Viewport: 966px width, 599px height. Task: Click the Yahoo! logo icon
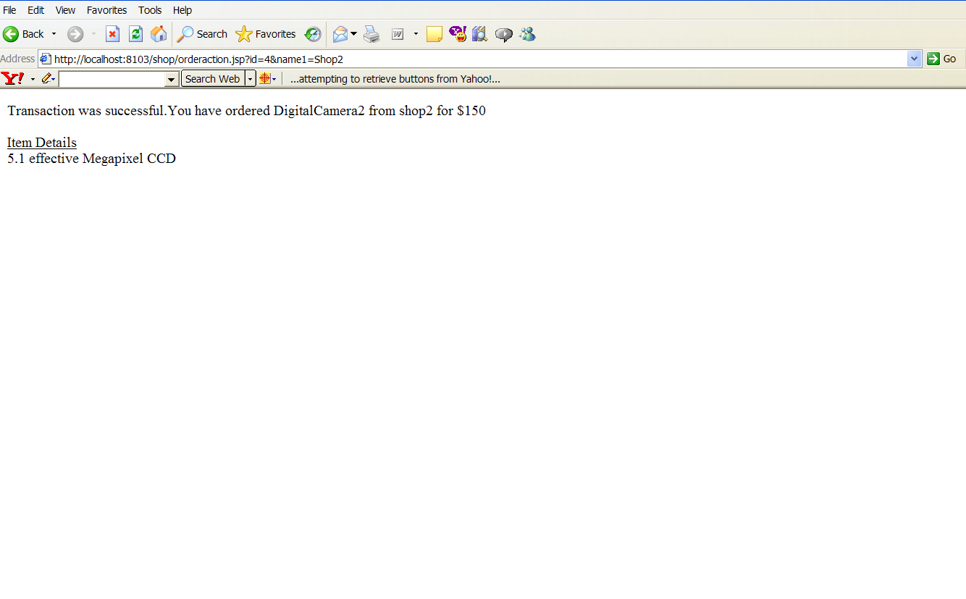pos(13,78)
